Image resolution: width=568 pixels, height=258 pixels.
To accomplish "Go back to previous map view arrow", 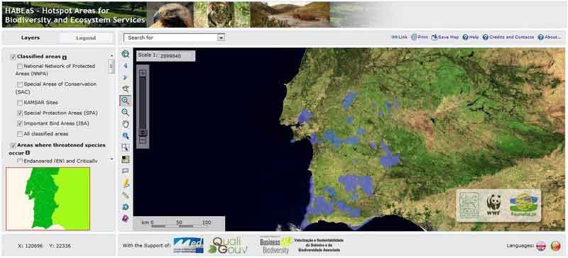I will 126,65.
